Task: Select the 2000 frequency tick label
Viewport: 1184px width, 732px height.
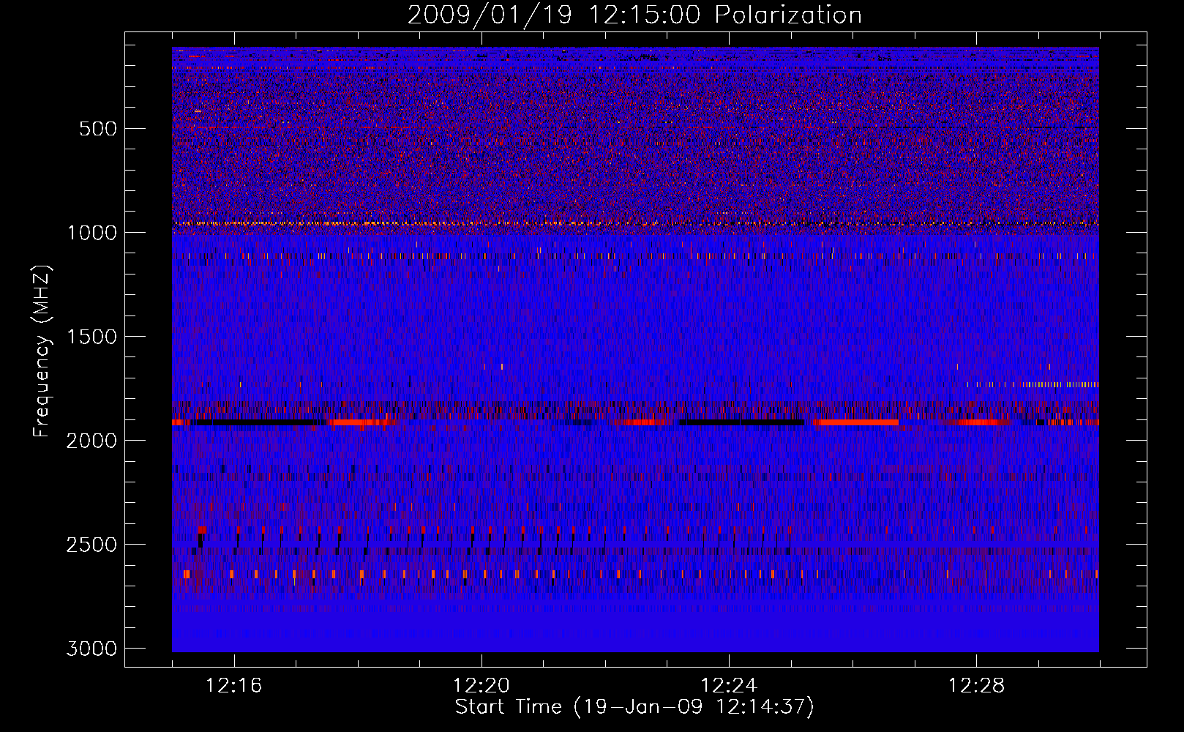Action: pyautogui.click(x=91, y=441)
